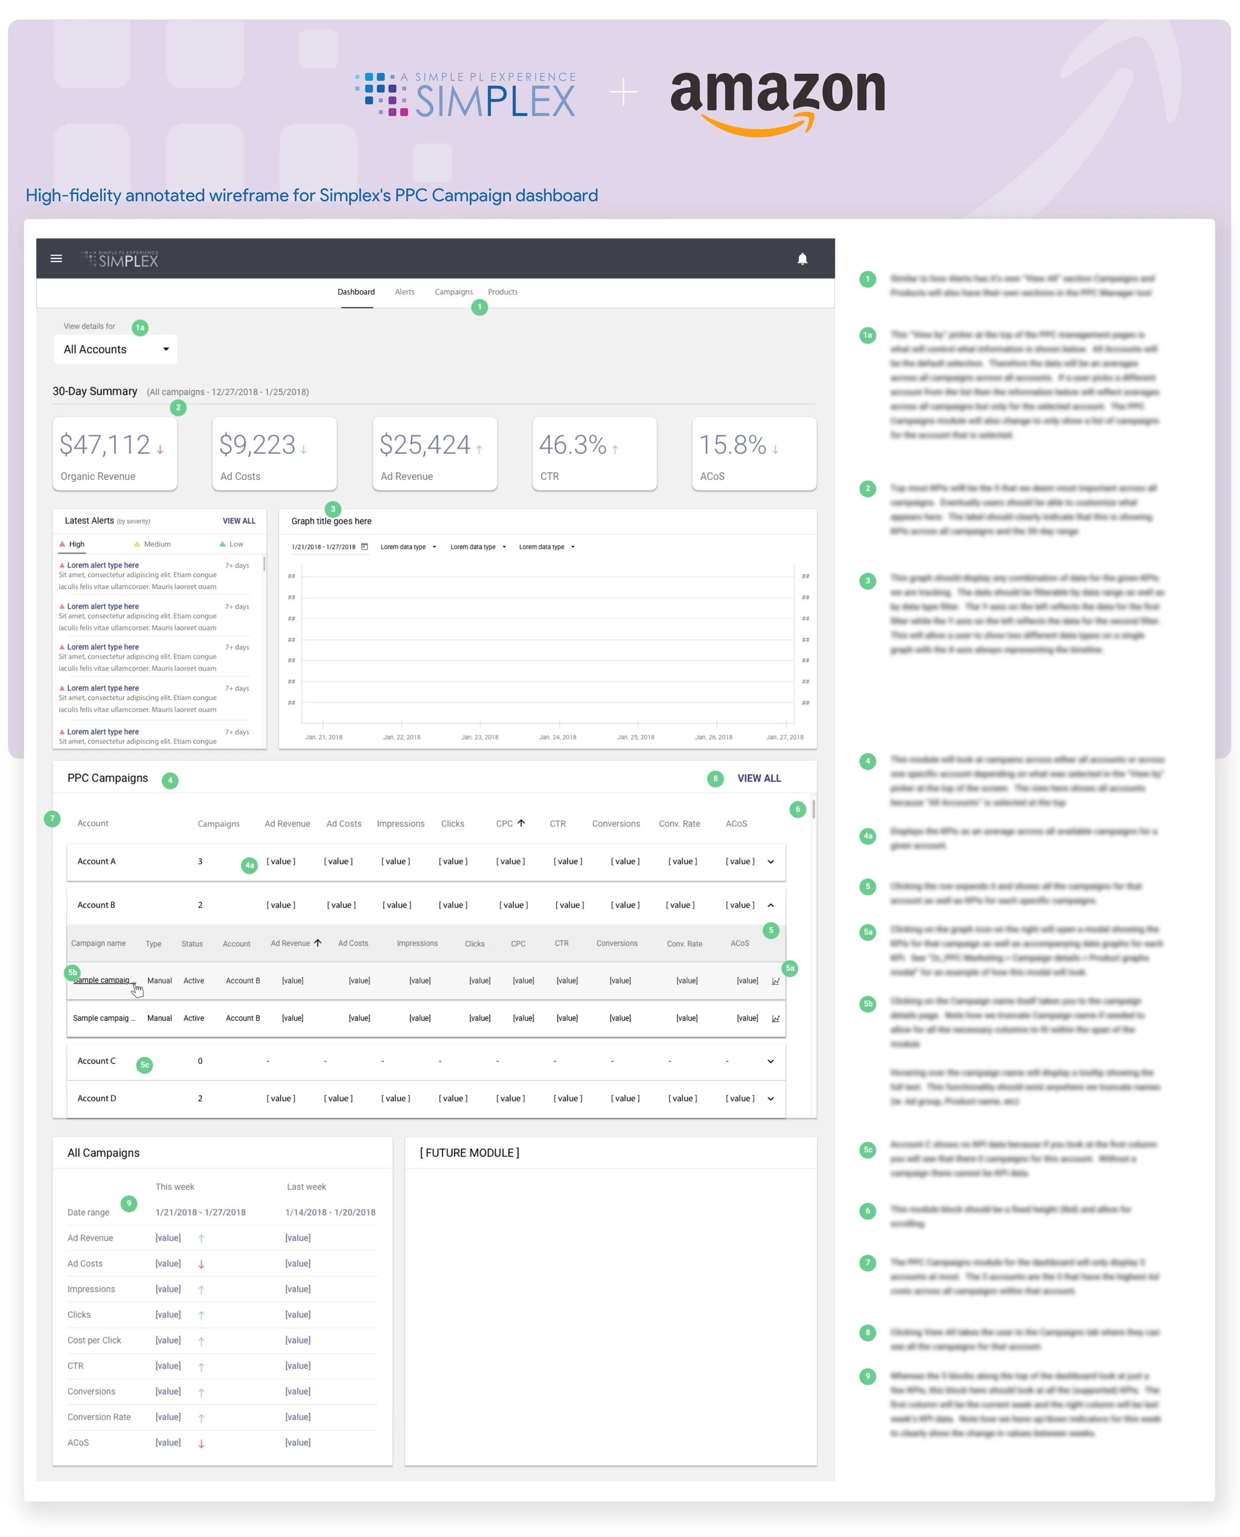1240x1537 pixels.
Task: Click the Conversion Rate row label
Action: point(99,1417)
